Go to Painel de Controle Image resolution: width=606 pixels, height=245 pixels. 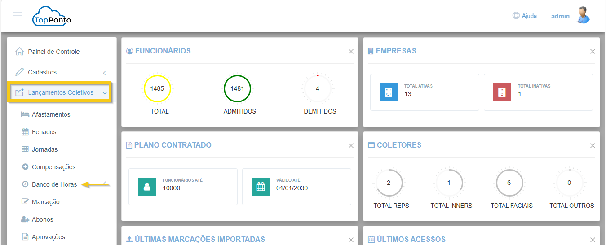(53, 52)
